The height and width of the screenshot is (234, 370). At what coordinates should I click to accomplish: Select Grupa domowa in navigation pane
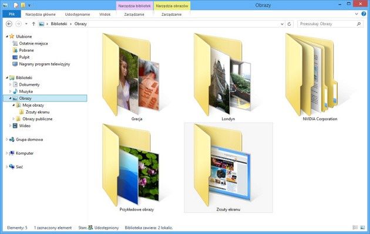pos(29,140)
